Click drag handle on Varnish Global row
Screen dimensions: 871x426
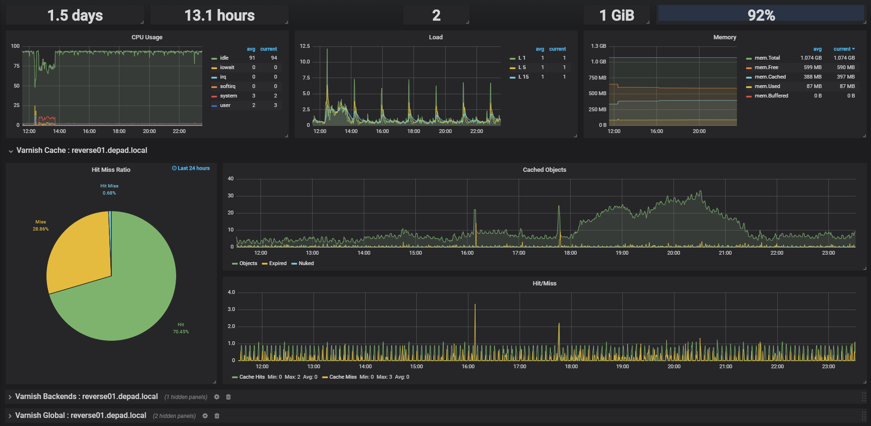(x=863, y=416)
